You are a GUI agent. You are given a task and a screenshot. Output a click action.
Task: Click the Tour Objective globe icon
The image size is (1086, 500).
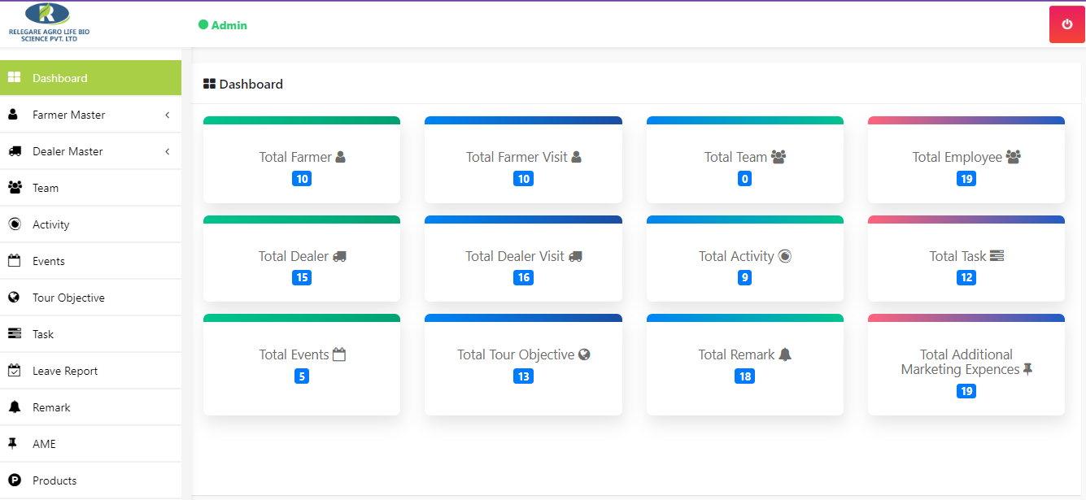pyautogui.click(x=14, y=298)
